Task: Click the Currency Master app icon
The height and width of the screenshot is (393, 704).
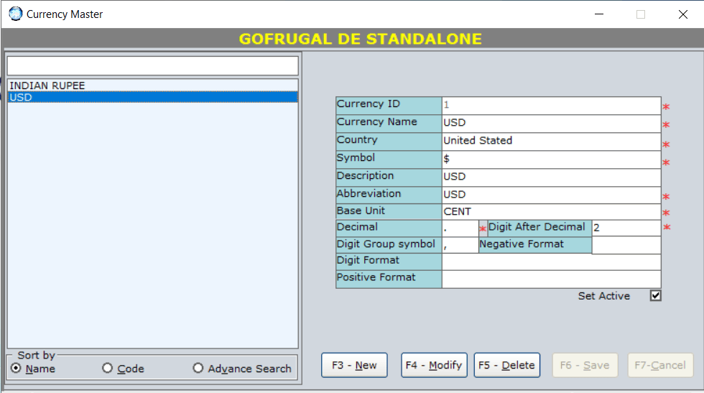Action: 15,14
